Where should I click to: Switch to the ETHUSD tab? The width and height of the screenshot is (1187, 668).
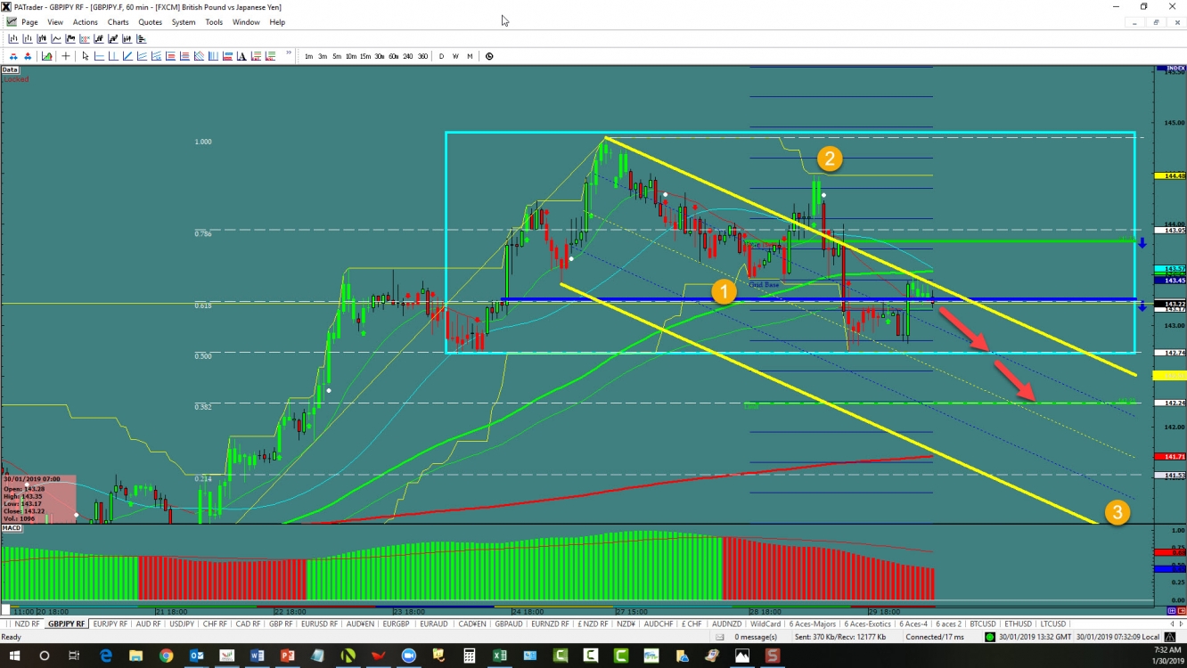pos(1018,623)
